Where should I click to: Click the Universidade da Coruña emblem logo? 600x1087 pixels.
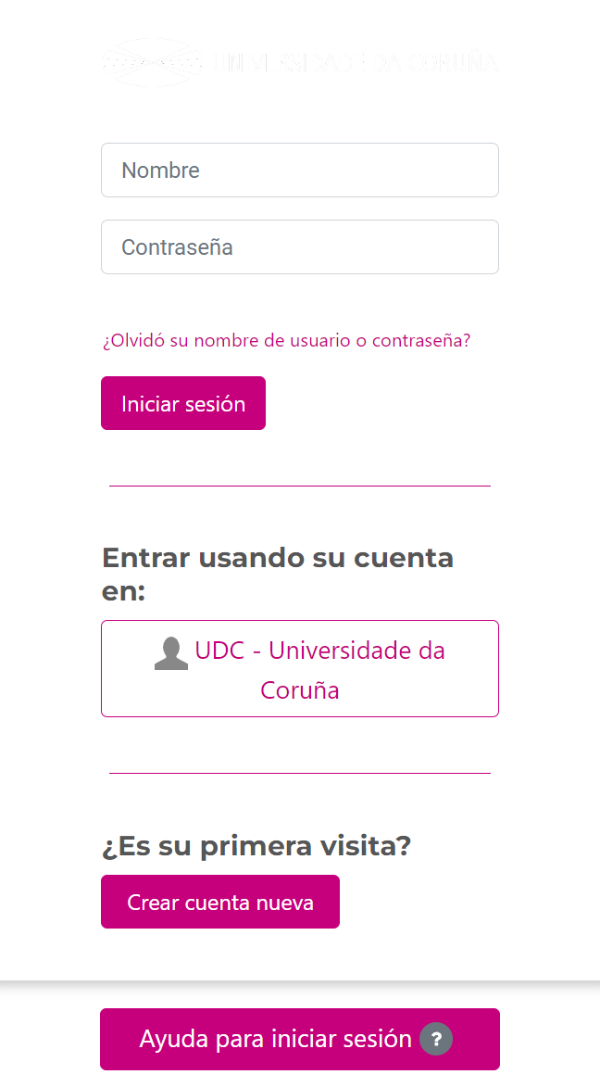[153, 62]
